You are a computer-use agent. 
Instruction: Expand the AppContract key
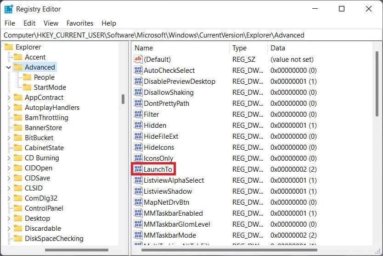click(9, 98)
